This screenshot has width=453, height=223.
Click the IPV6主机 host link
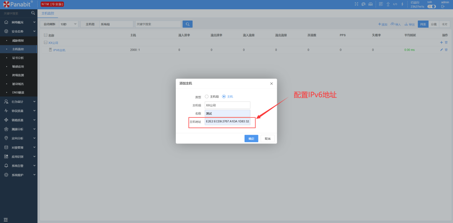tap(59, 50)
